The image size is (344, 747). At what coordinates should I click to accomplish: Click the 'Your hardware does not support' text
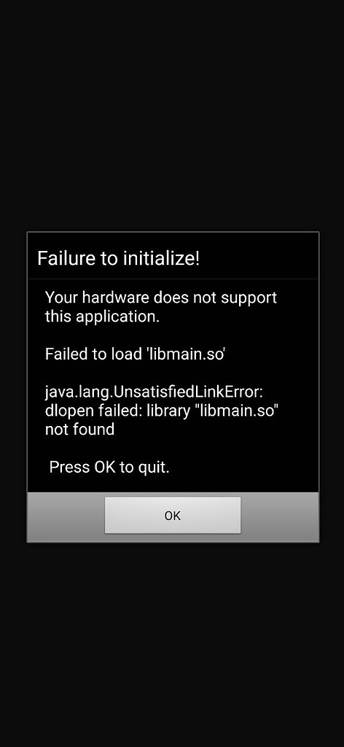pos(161,298)
